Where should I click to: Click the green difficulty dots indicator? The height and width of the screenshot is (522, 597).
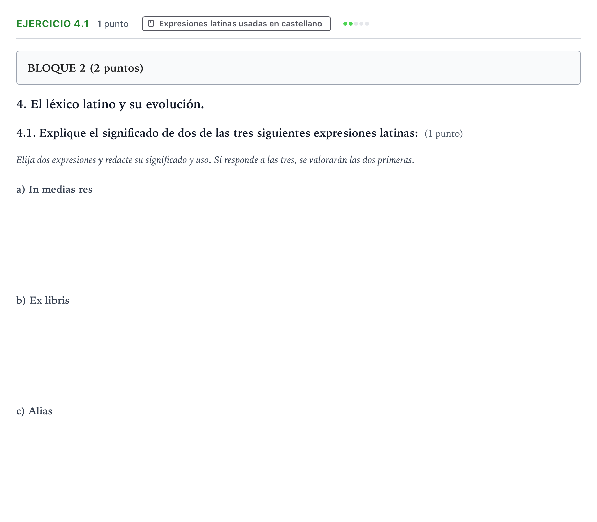point(356,24)
